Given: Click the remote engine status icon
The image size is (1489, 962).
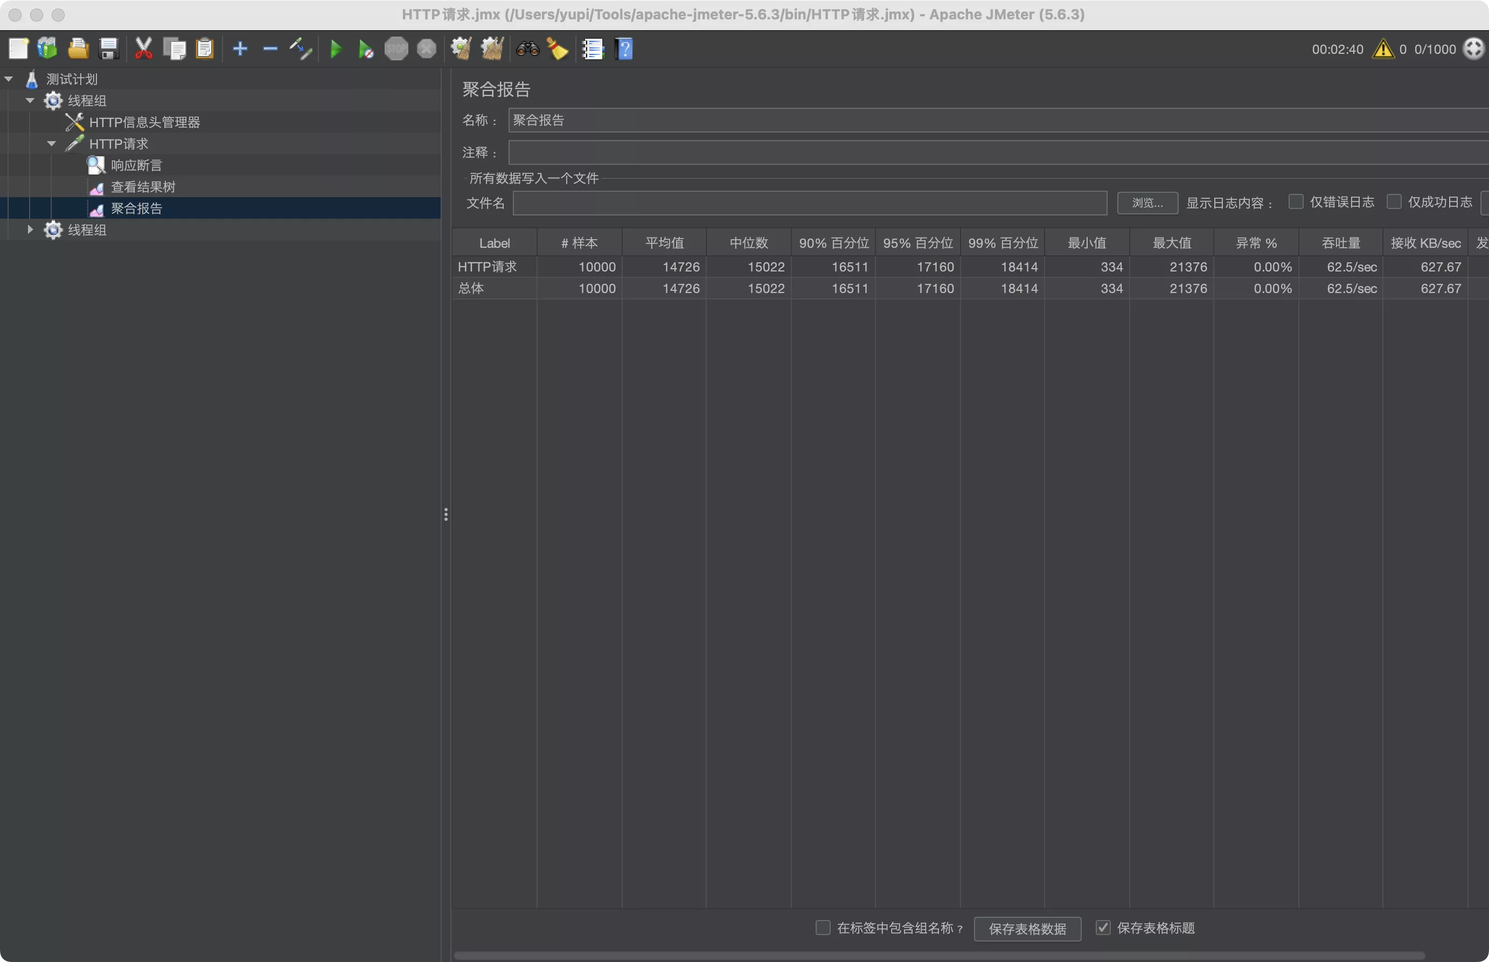Looking at the screenshot, I should (1473, 48).
